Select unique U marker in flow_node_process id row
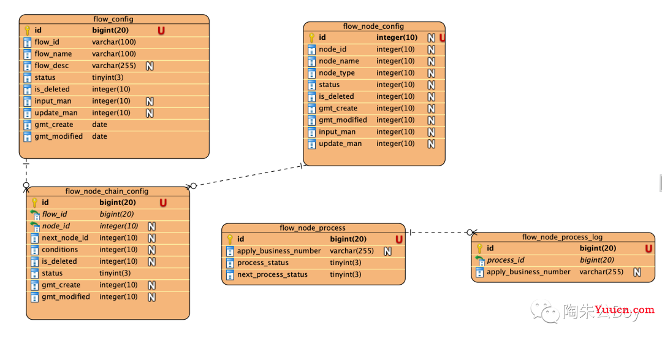The image size is (662, 343). [x=399, y=239]
